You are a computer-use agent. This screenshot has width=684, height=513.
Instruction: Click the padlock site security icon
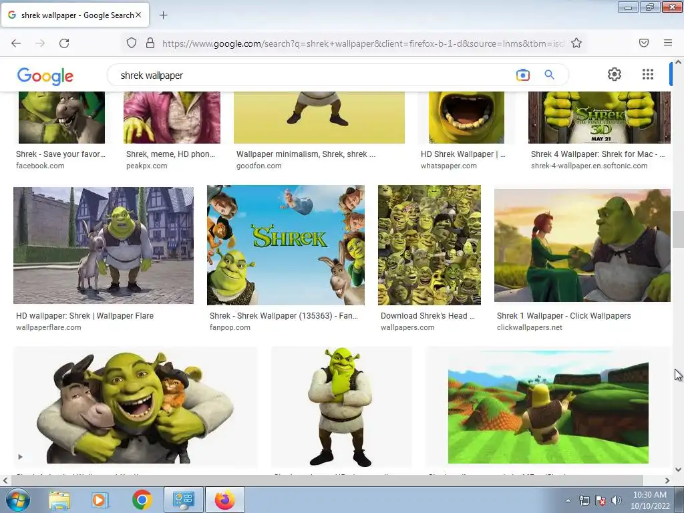click(x=150, y=43)
